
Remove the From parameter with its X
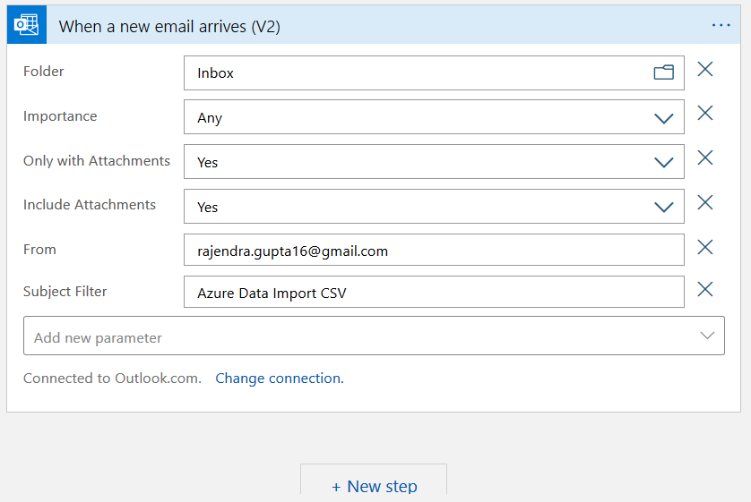click(x=705, y=248)
